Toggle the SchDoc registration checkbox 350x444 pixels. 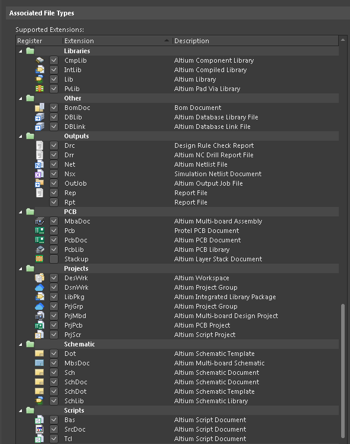[x=54, y=382]
